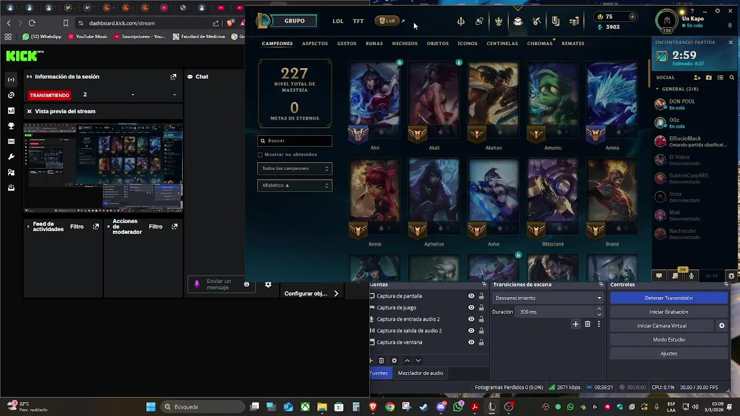Switch to the RUNAS collection tab

(x=374, y=43)
